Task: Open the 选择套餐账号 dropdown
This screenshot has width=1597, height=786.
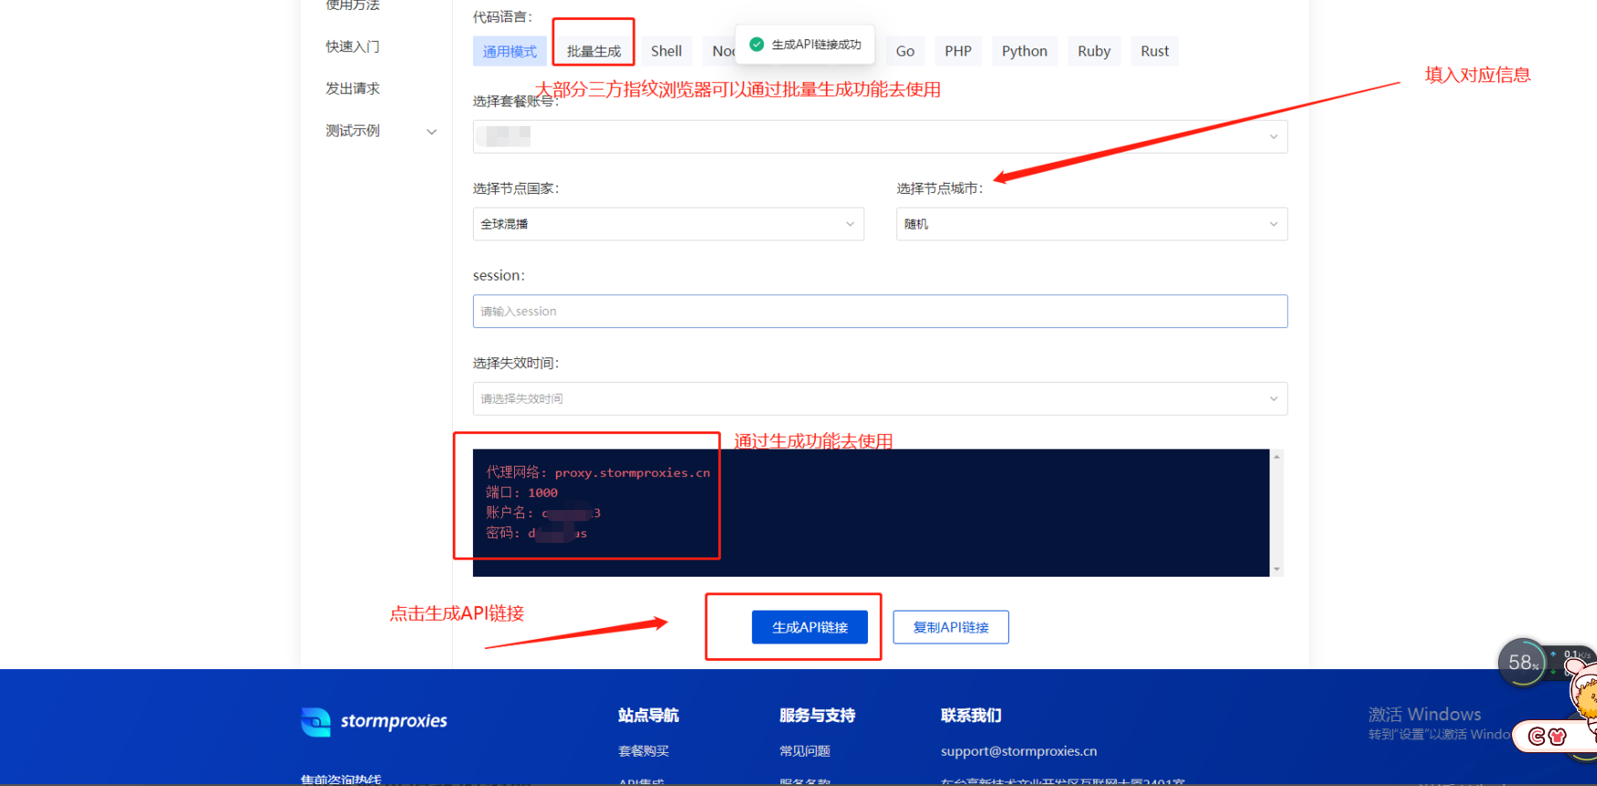Action: point(880,137)
